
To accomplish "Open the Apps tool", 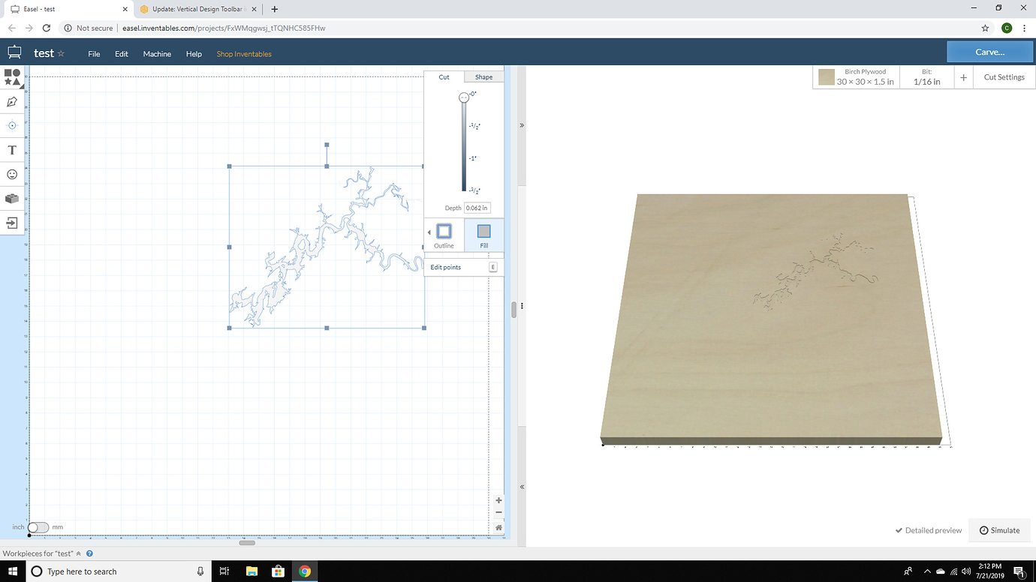I will 12,198.
